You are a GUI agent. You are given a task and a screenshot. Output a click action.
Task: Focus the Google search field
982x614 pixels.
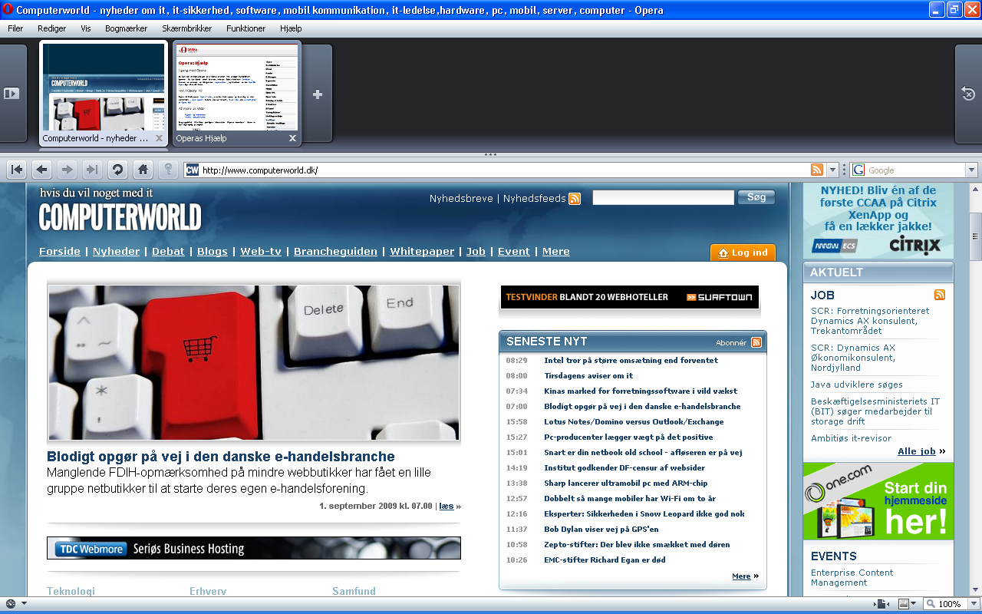coord(915,170)
